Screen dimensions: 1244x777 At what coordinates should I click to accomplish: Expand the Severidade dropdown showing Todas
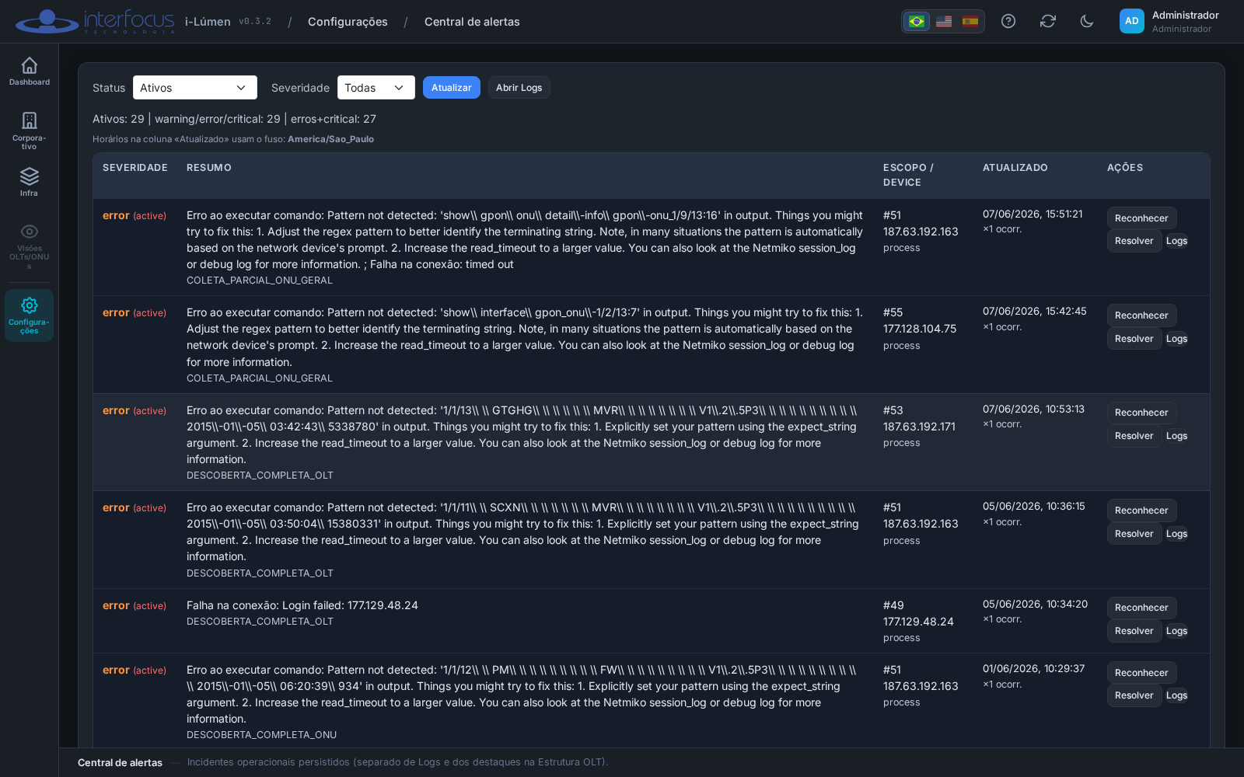(x=376, y=88)
